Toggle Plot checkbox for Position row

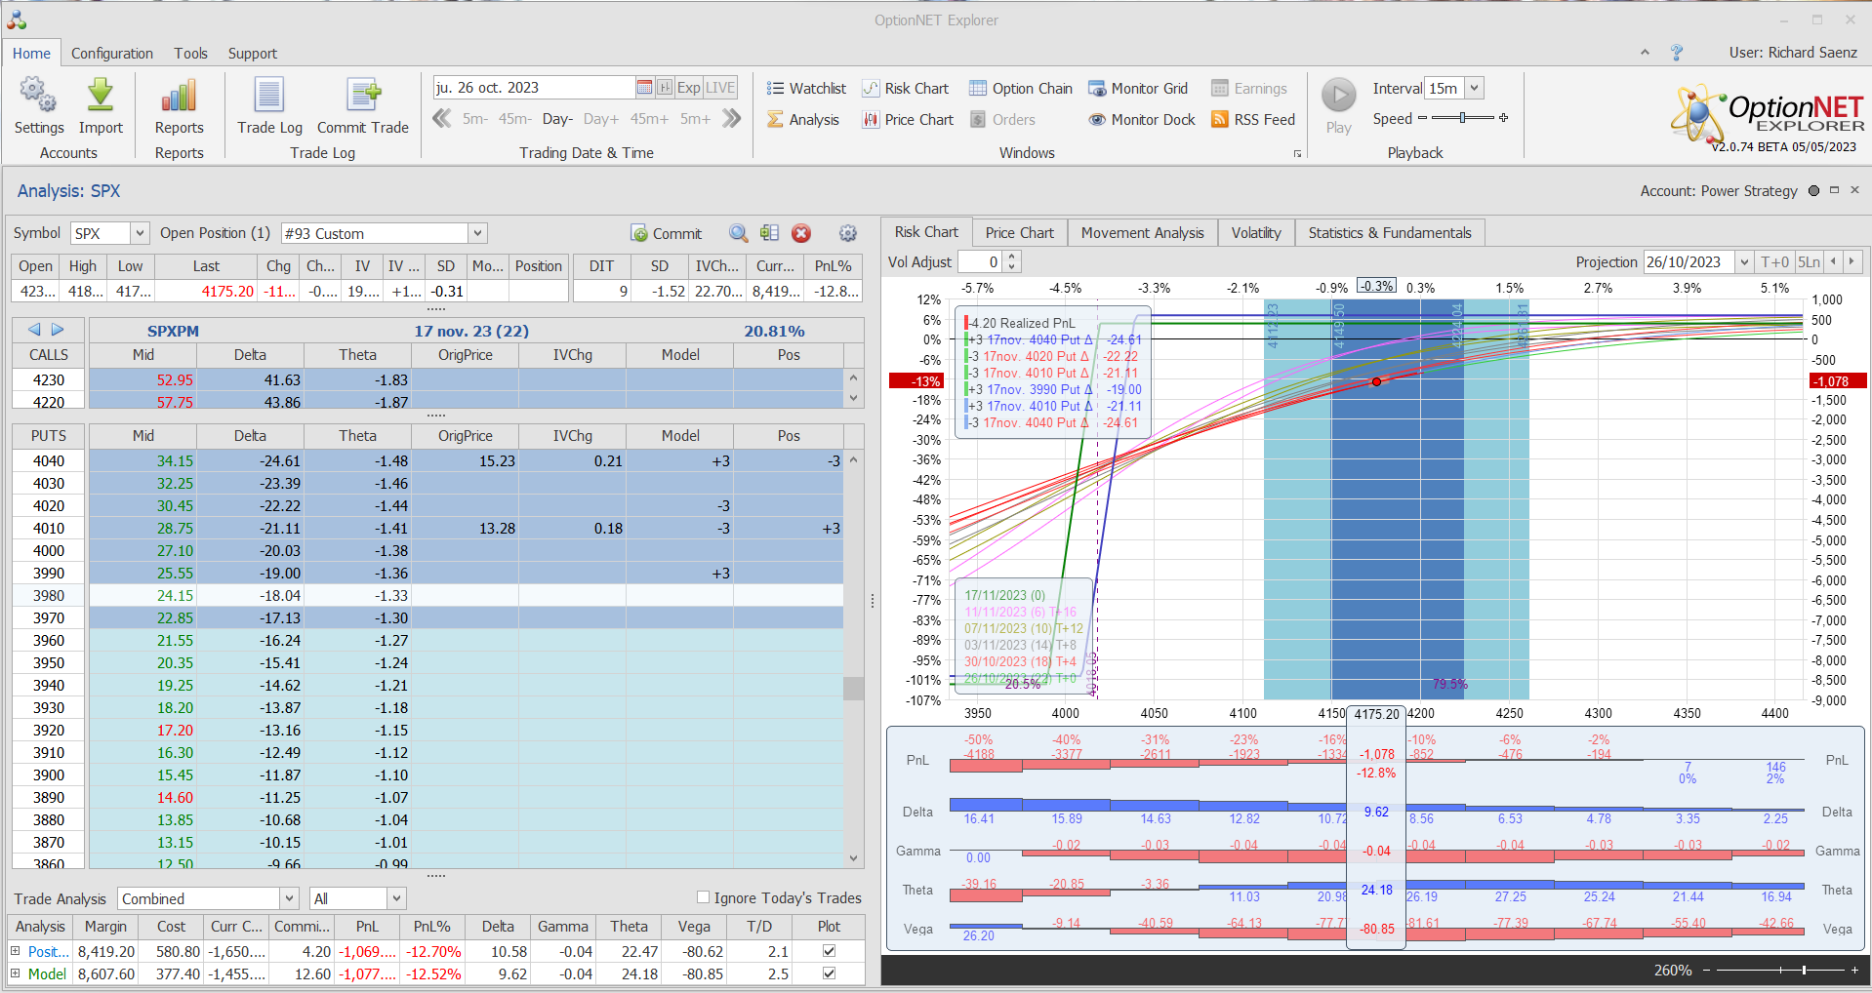click(x=829, y=951)
